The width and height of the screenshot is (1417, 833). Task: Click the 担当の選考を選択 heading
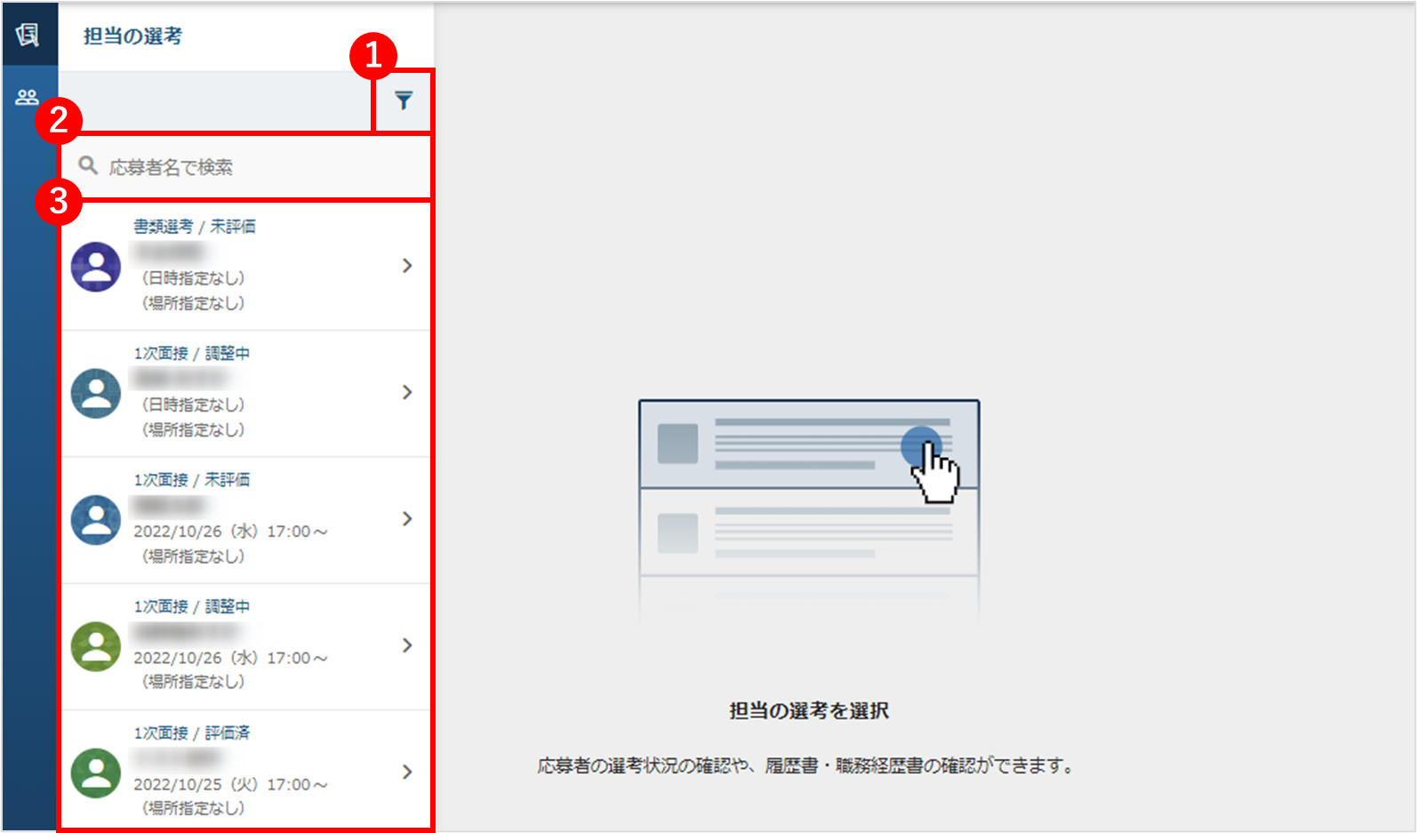click(809, 710)
